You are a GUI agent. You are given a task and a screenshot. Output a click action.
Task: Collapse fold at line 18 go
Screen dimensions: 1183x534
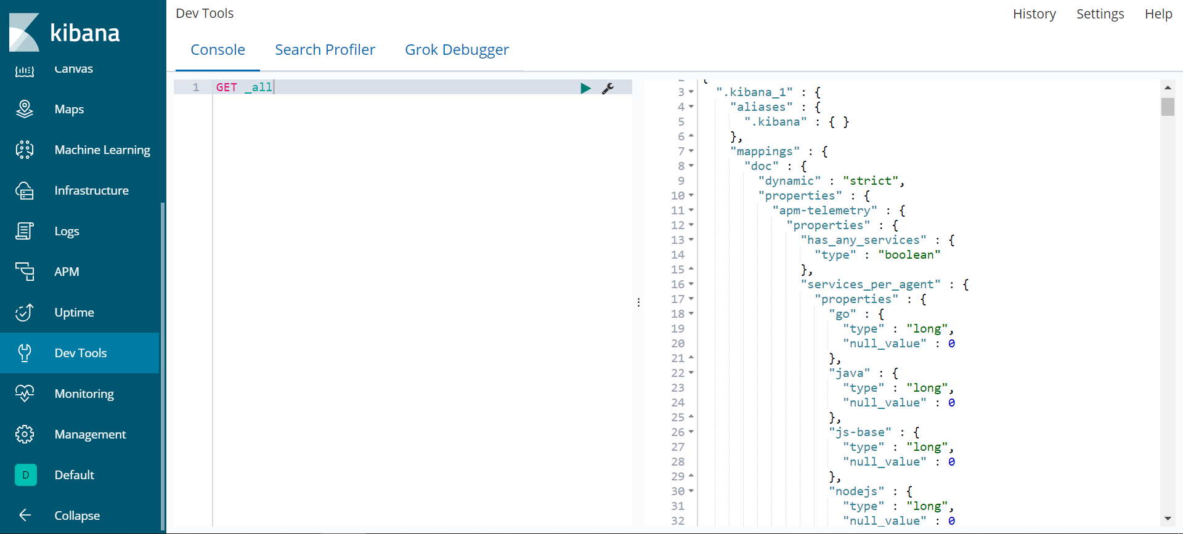coord(691,314)
